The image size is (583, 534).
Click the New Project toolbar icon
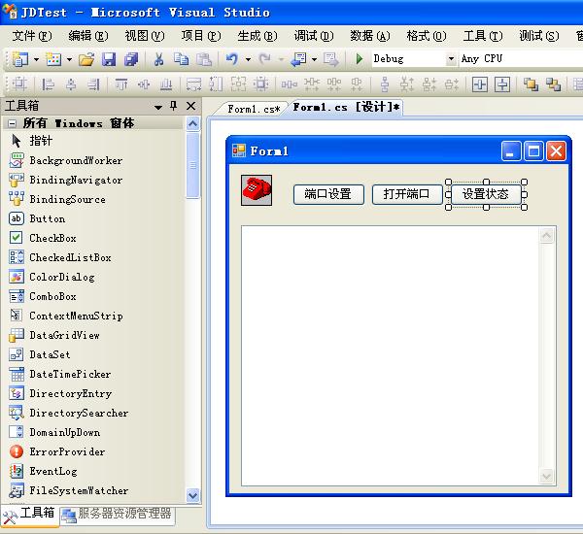click(x=20, y=59)
